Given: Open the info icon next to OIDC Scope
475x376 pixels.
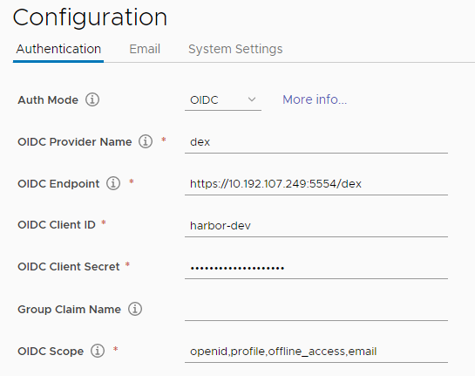Looking at the screenshot, I should click(x=98, y=351).
